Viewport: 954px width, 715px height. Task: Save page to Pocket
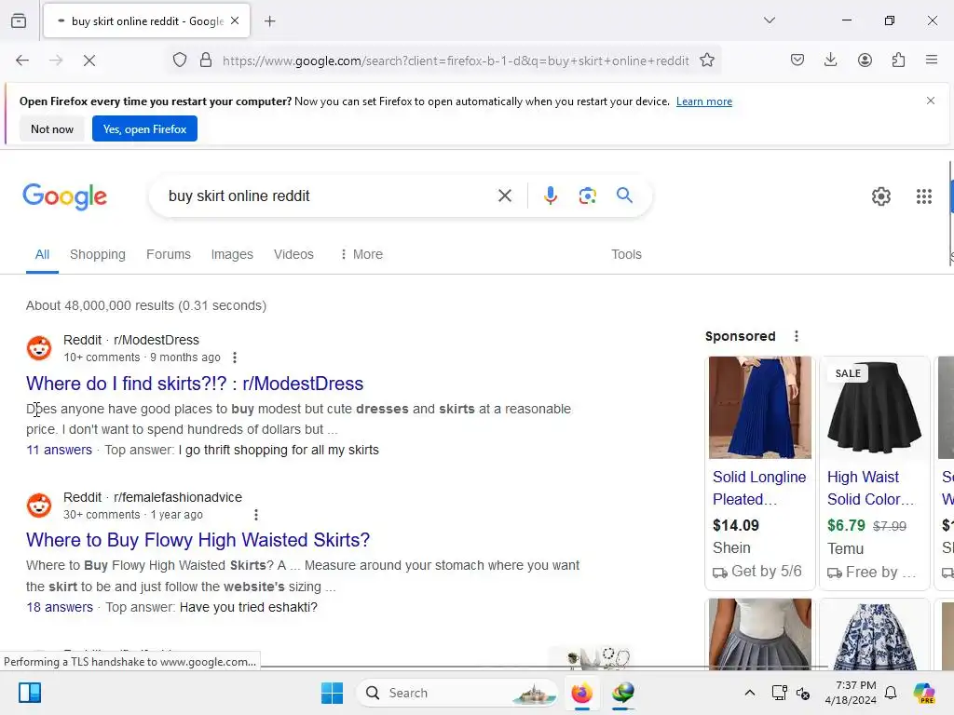coord(797,60)
